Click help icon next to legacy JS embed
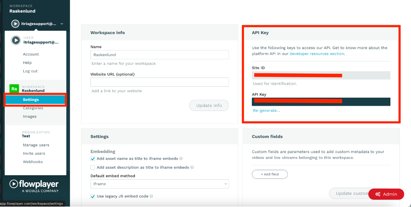The image size is (411, 207). (x=151, y=196)
